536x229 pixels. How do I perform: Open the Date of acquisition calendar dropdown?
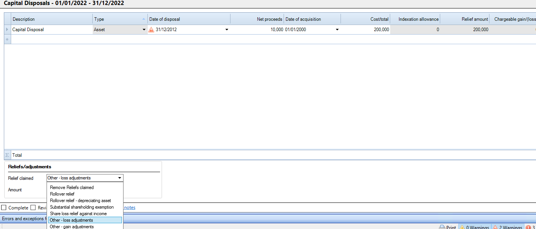pos(337,30)
